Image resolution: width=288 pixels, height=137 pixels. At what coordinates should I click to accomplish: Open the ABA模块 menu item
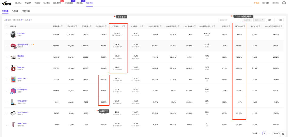click(x=46, y=3)
